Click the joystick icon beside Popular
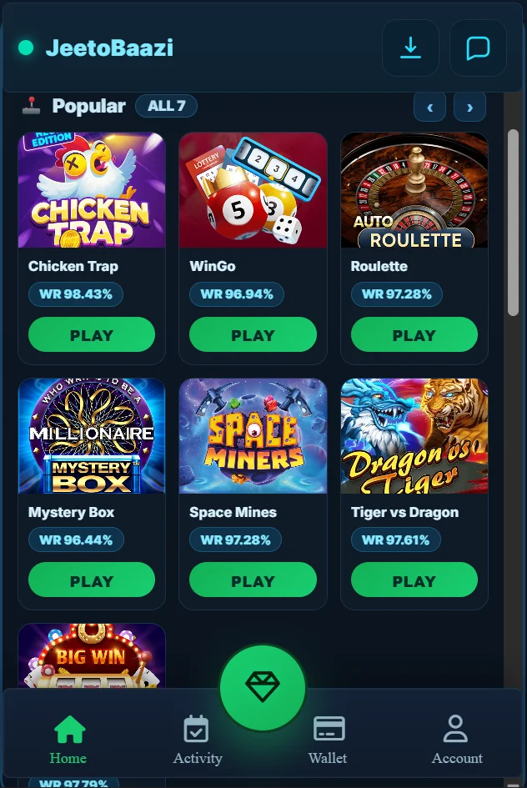The width and height of the screenshot is (527, 788). pyautogui.click(x=31, y=106)
